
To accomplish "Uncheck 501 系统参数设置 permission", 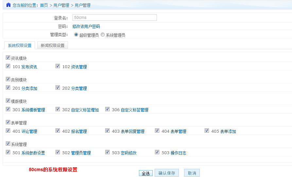I will pos(8,152).
